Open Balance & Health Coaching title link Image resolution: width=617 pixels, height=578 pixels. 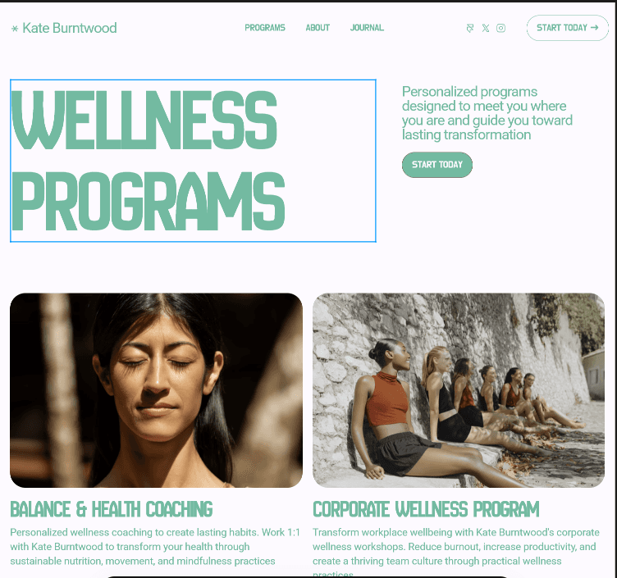coord(112,509)
